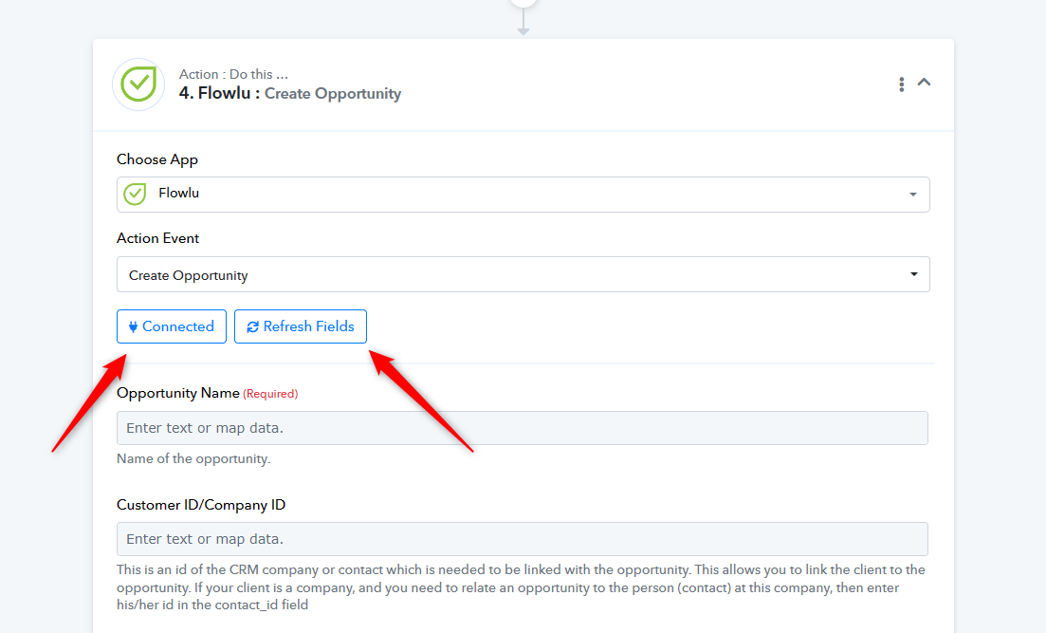The image size is (1046, 633).
Task: Select the Create Opportunity action event field
Action: pos(523,274)
